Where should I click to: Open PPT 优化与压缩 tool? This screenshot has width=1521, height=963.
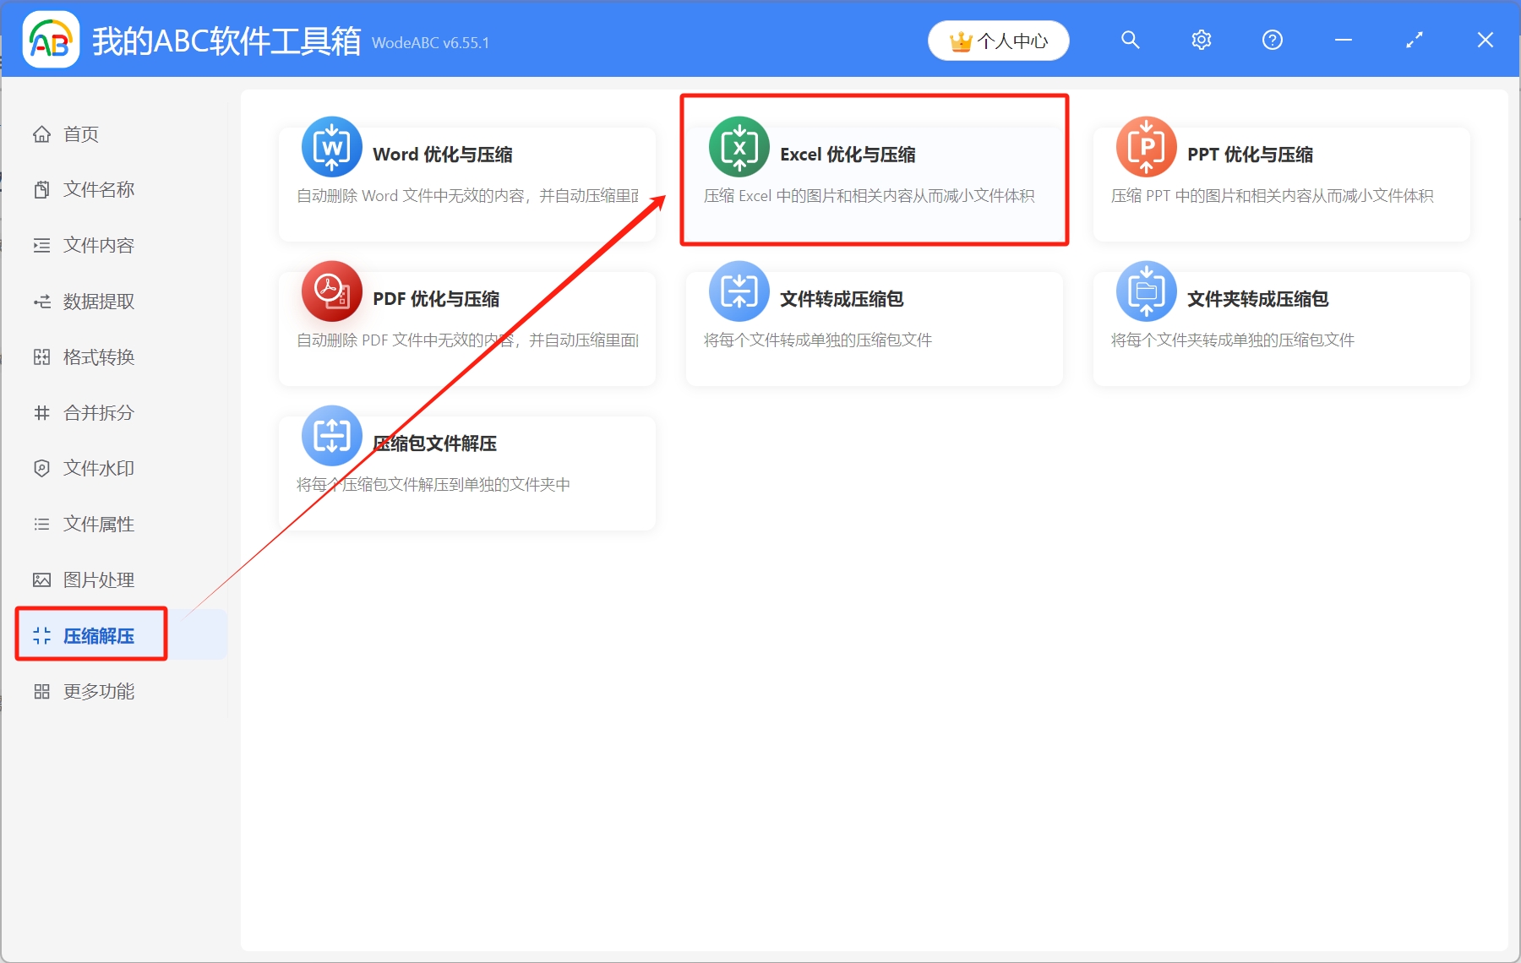click(1282, 184)
